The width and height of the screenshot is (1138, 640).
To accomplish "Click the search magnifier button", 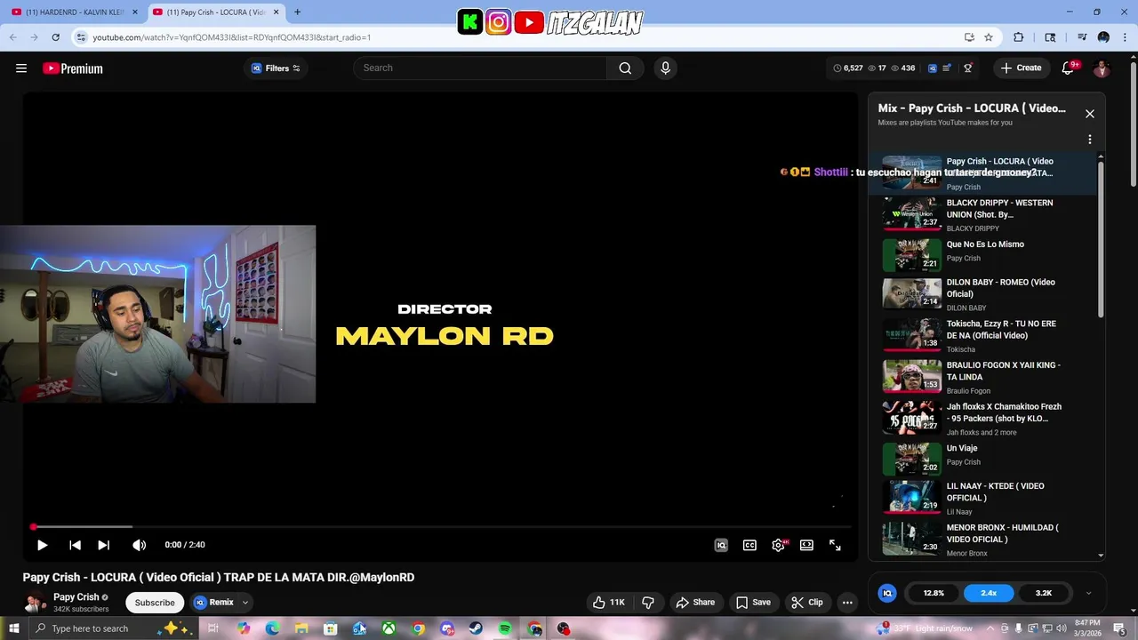I will point(625,68).
